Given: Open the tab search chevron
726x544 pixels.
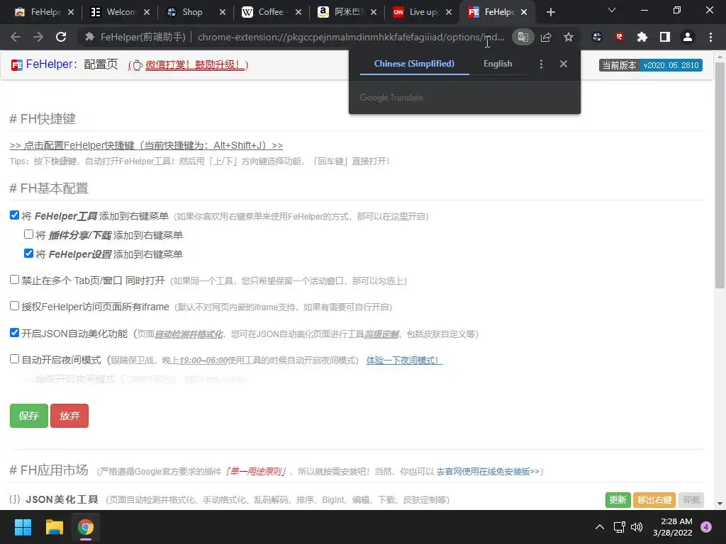Looking at the screenshot, I should (x=612, y=10).
